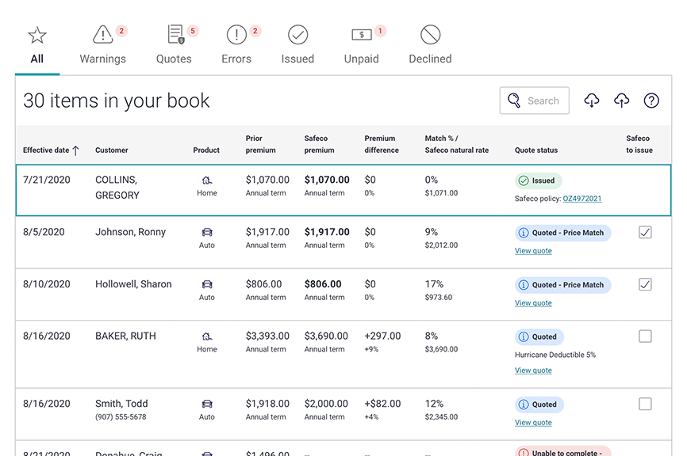Image resolution: width=687 pixels, height=456 pixels.
Task: Click Quoted - Price Match badge for Johnson
Action: 562,233
